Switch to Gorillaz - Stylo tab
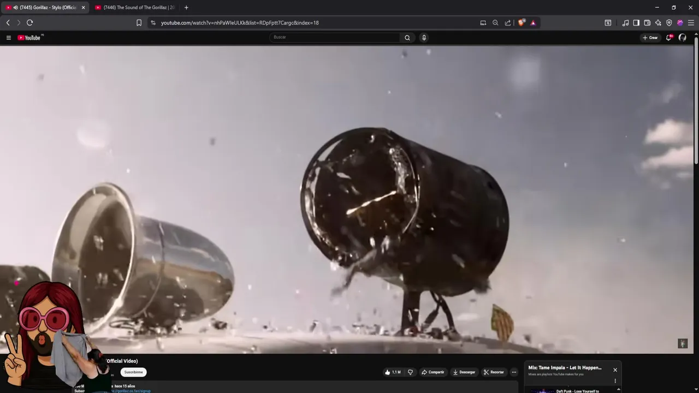 pyautogui.click(x=45, y=8)
